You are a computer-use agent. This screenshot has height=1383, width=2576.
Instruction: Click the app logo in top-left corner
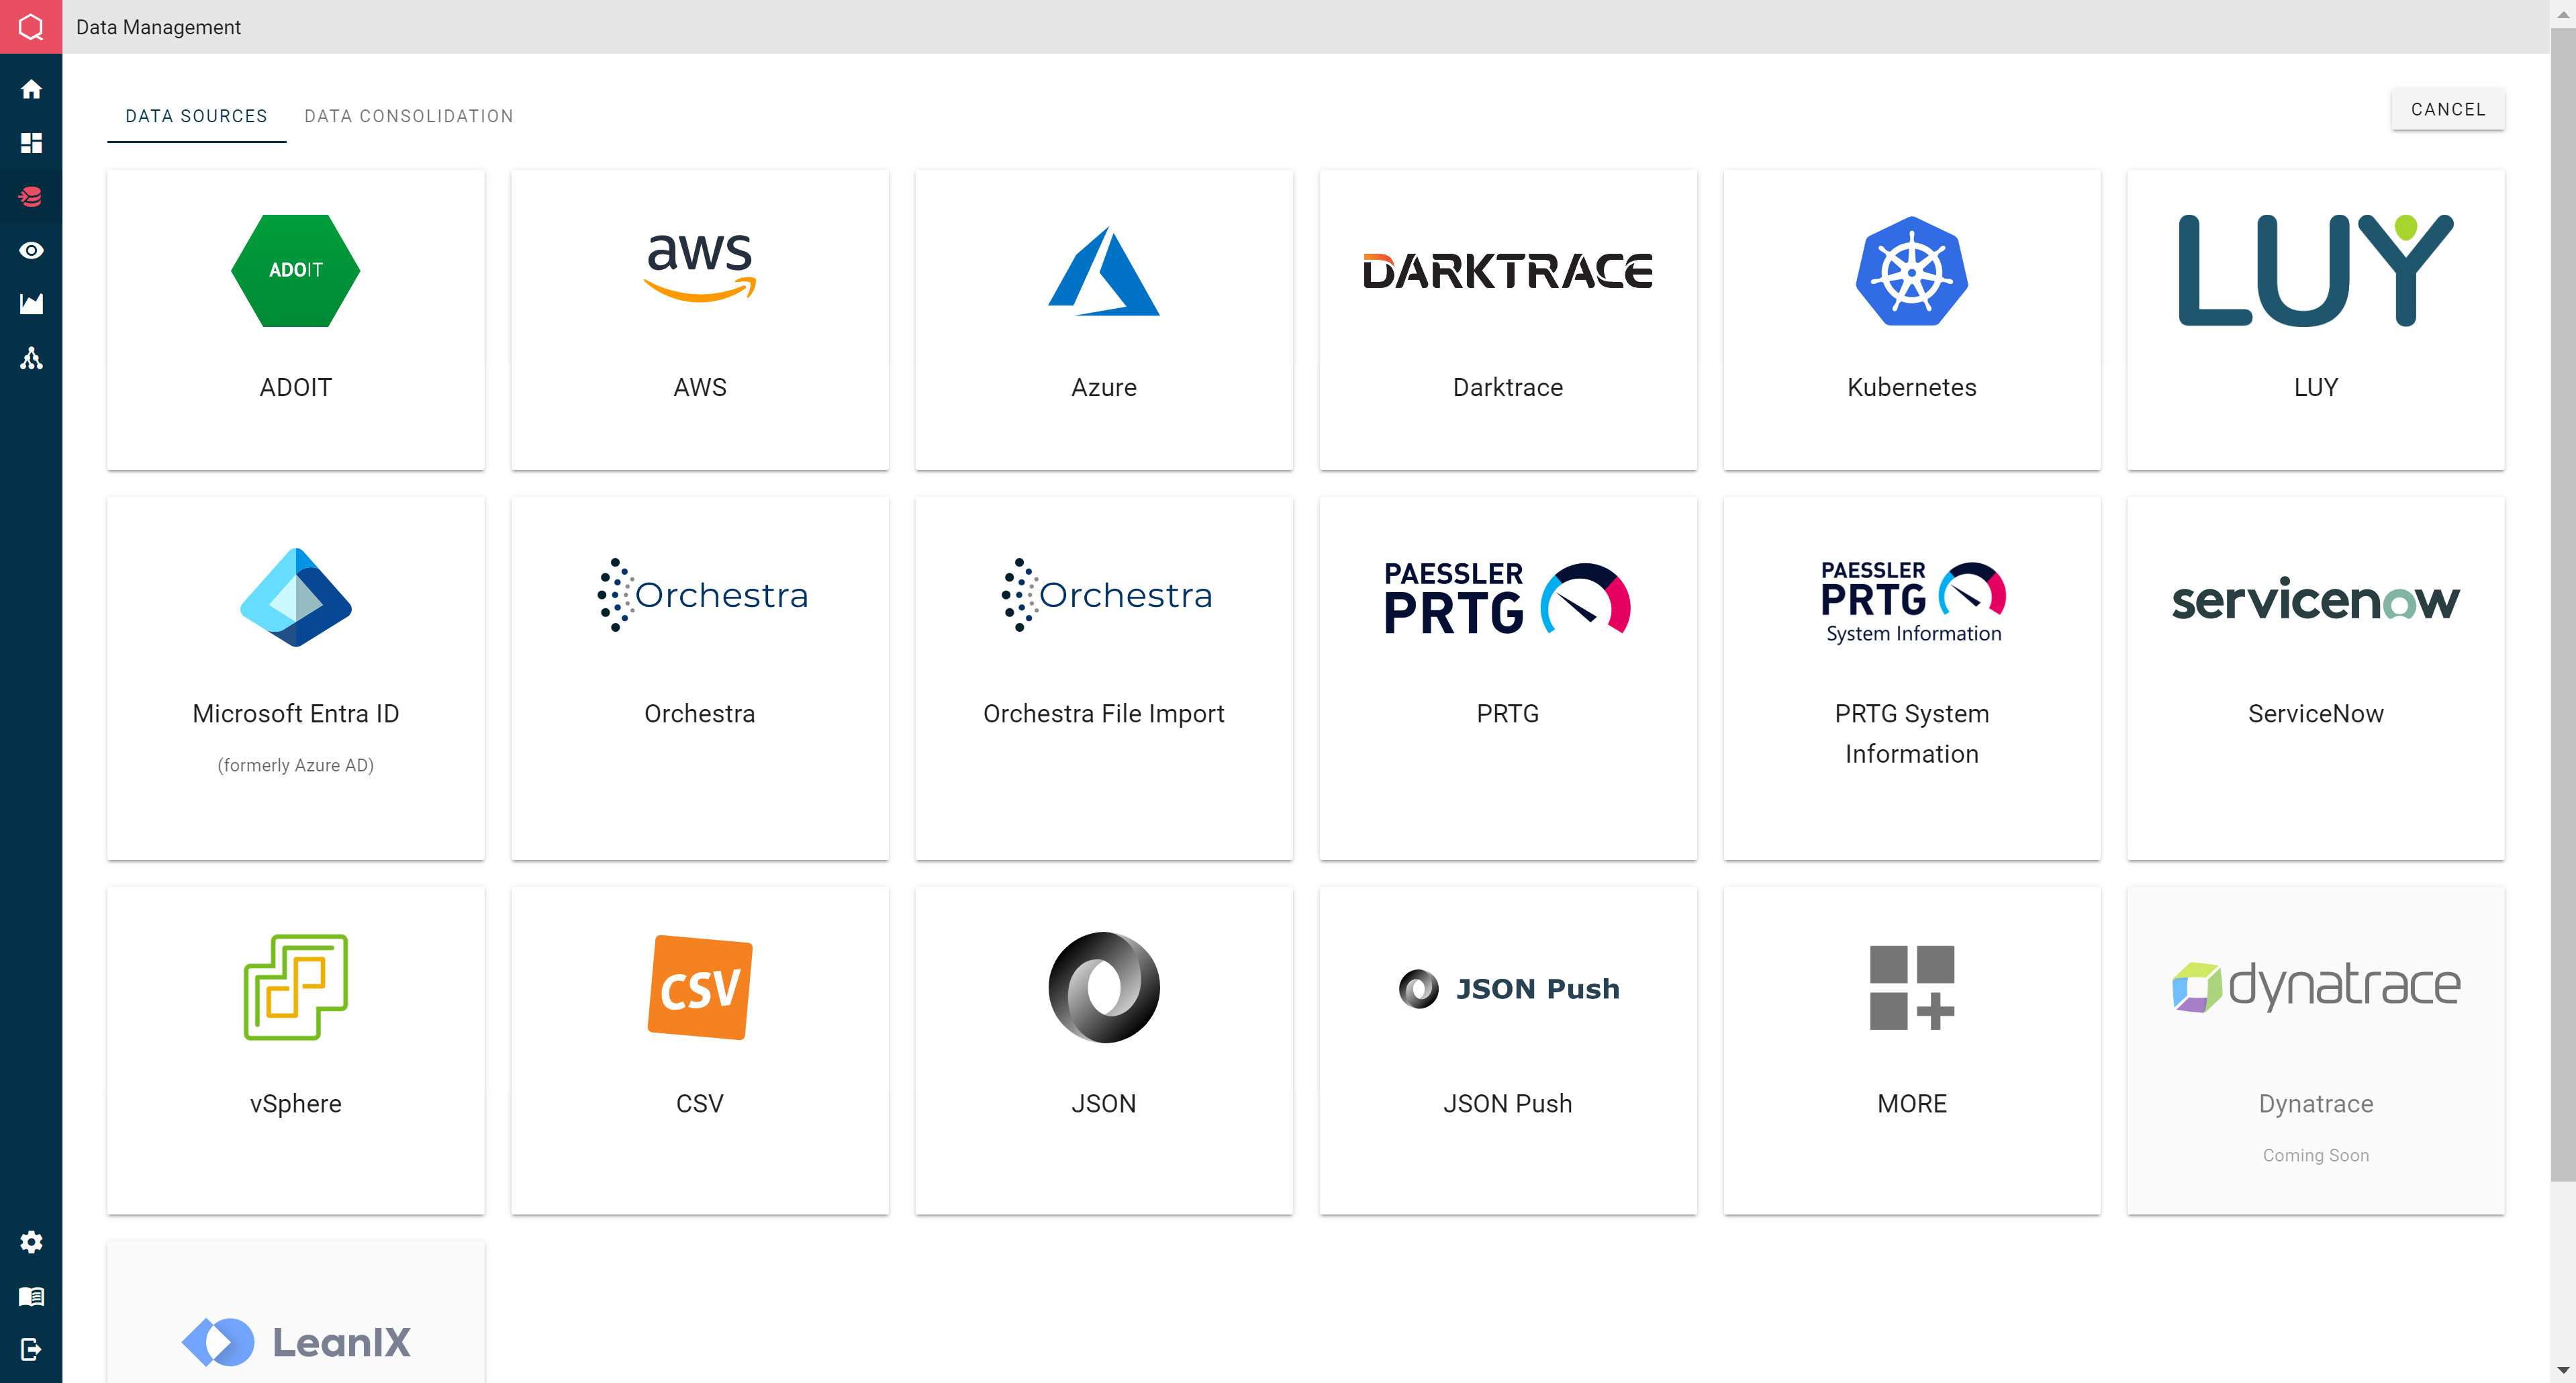(x=31, y=27)
